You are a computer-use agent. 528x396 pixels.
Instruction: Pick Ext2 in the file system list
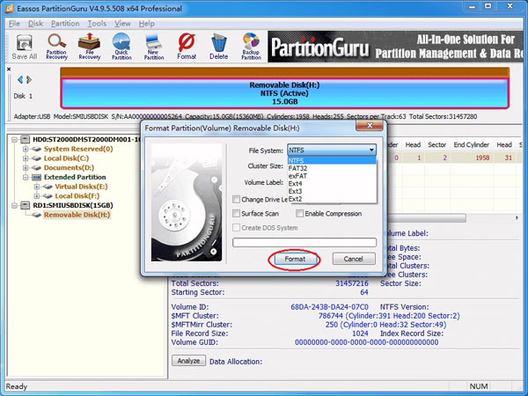332,199
